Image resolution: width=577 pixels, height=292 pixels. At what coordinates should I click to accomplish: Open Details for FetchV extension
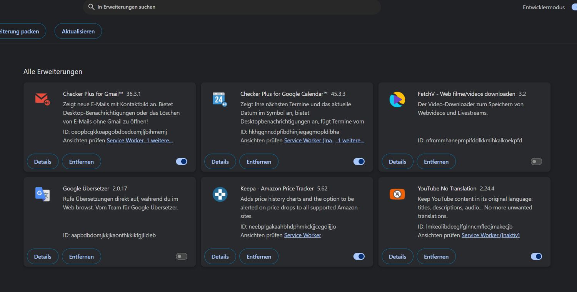(x=397, y=162)
